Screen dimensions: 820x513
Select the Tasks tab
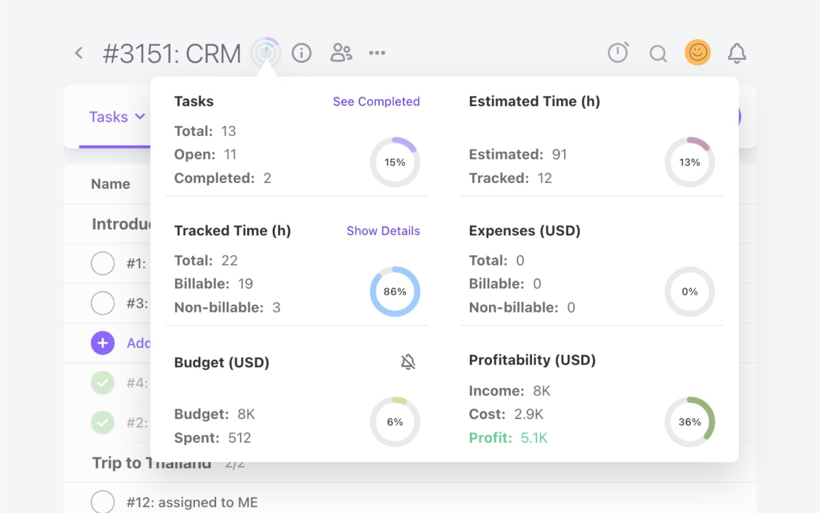pos(109,117)
